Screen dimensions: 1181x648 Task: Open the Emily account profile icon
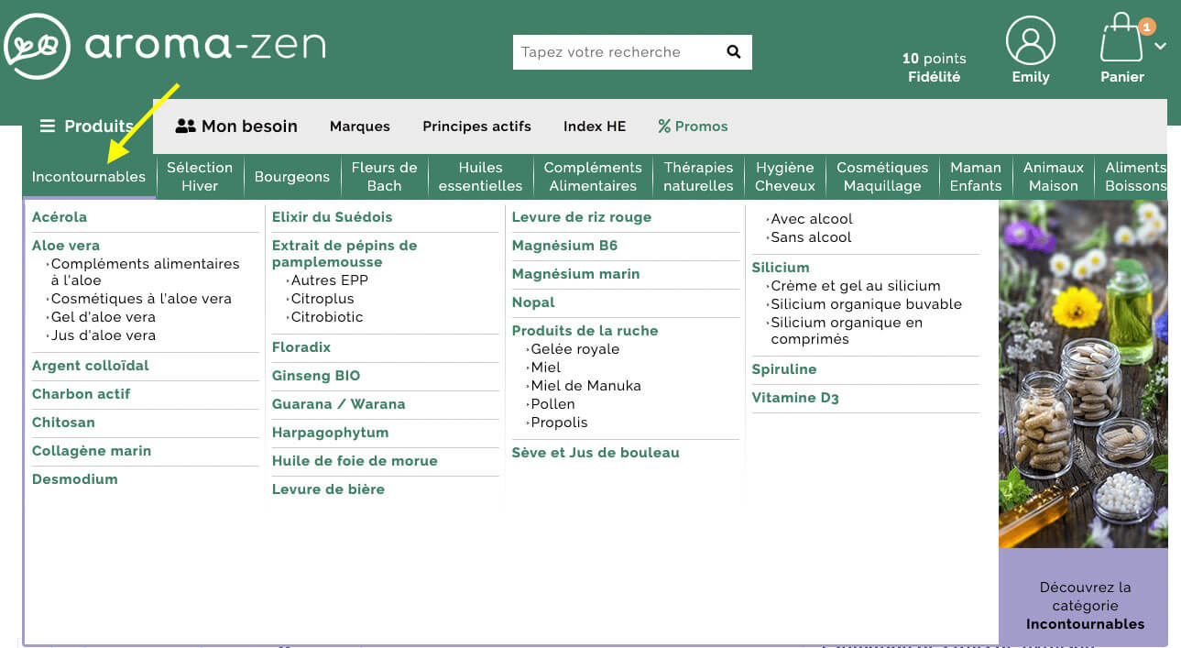click(1030, 41)
